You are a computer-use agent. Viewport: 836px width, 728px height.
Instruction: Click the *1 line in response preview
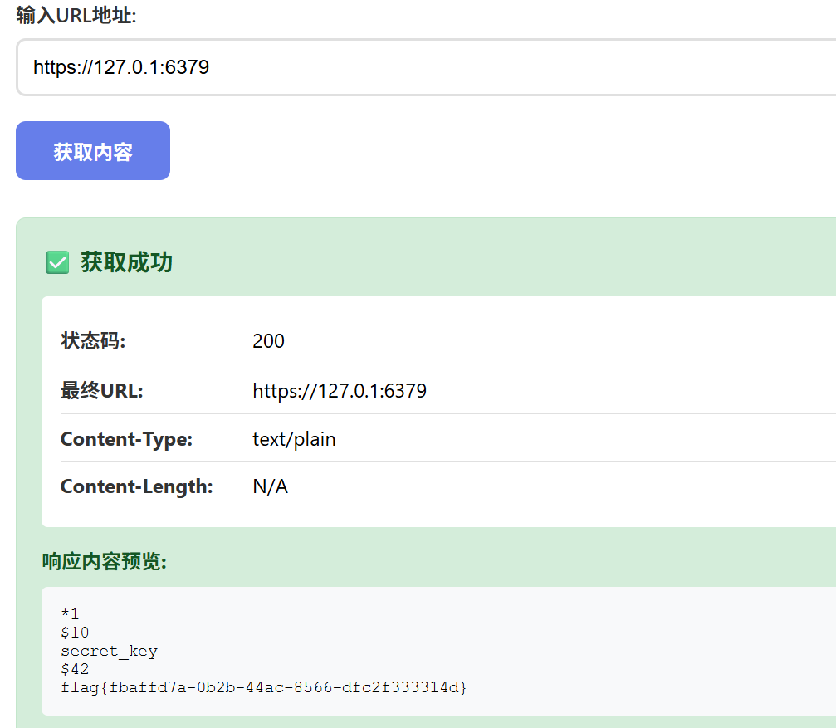[70, 614]
